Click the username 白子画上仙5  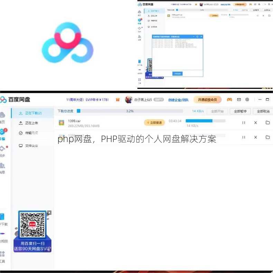143,100
